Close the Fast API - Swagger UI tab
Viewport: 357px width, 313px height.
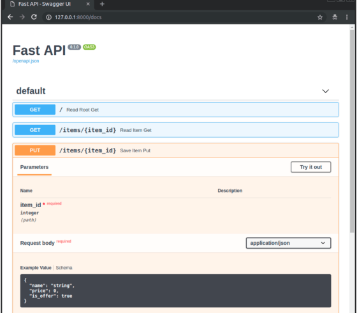pos(88,4)
